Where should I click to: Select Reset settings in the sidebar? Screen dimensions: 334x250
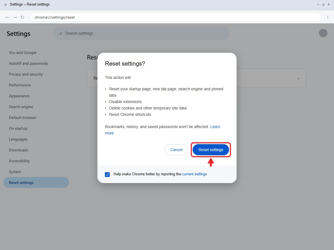pyautogui.click(x=36, y=182)
